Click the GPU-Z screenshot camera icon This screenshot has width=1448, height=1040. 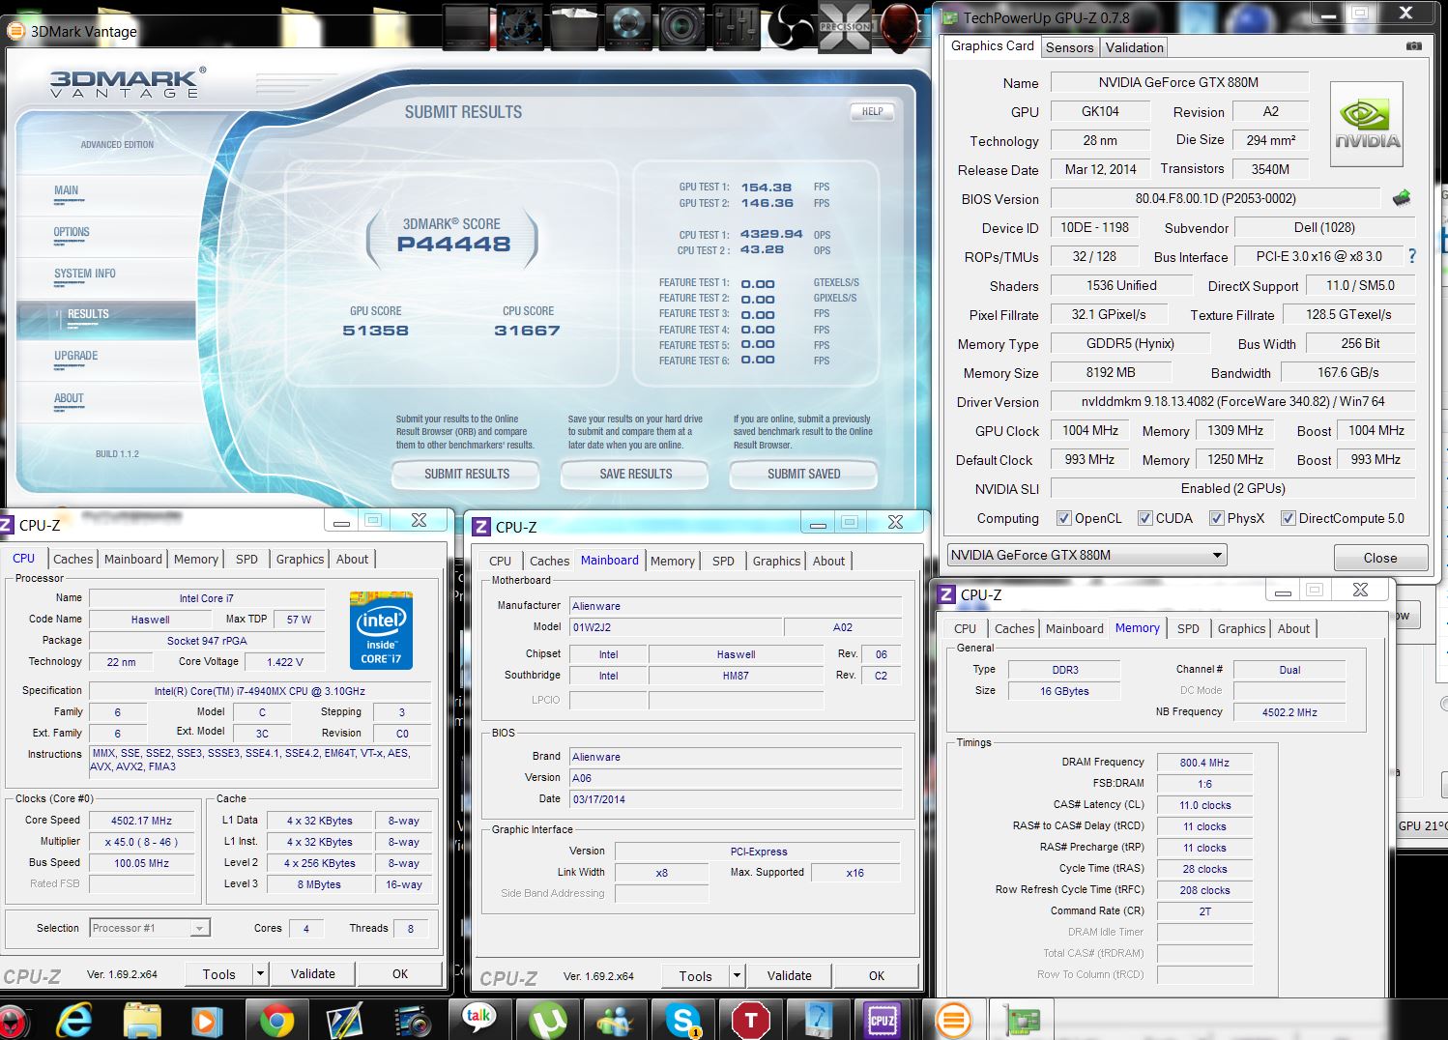(x=1413, y=46)
